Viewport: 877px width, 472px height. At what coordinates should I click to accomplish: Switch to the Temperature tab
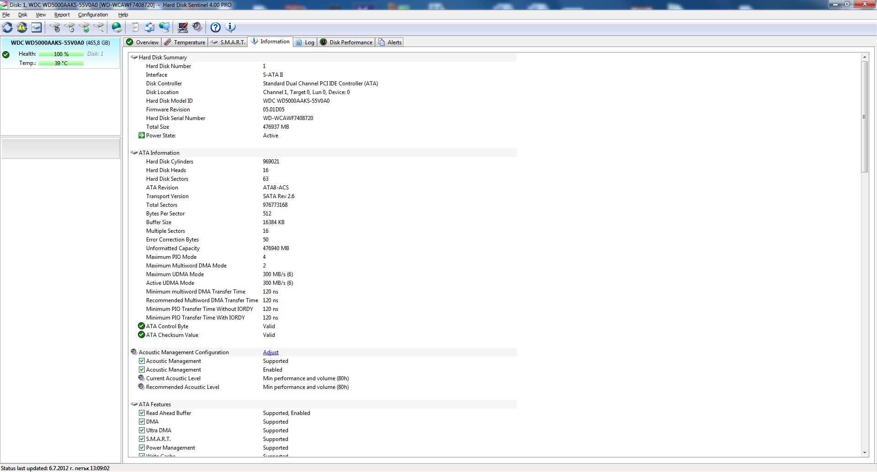[x=185, y=42]
